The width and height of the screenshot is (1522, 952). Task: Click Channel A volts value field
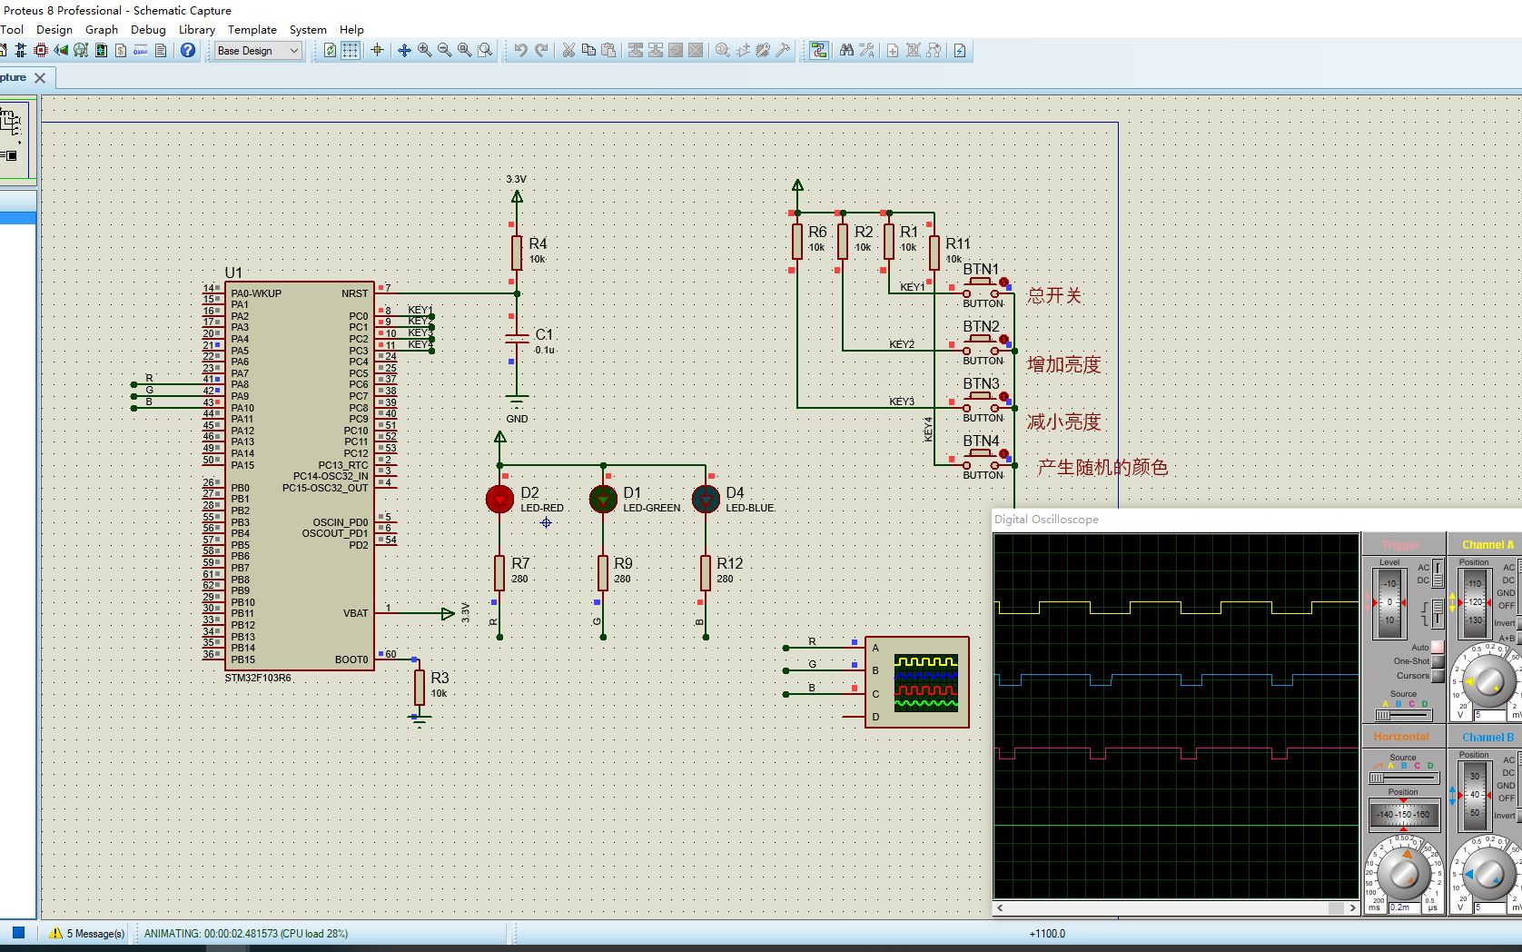point(1490,715)
